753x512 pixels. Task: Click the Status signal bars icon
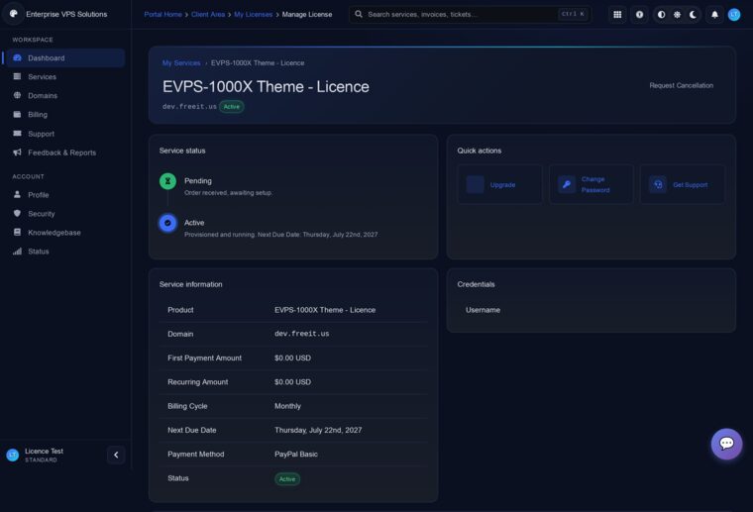pyautogui.click(x=17, y=251)
